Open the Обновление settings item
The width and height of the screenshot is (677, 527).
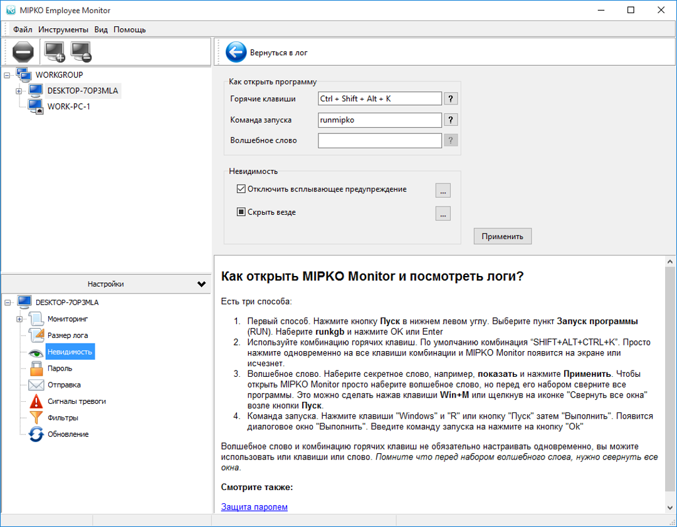pos(68,434)
